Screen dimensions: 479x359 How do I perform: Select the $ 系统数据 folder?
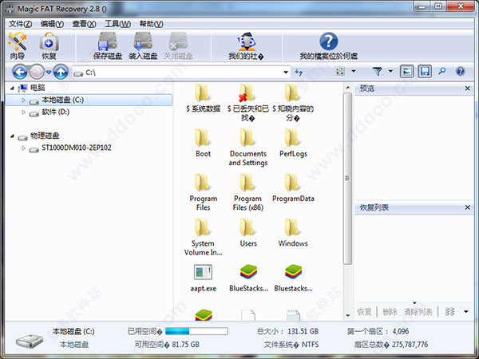click(x=203, y=98)
